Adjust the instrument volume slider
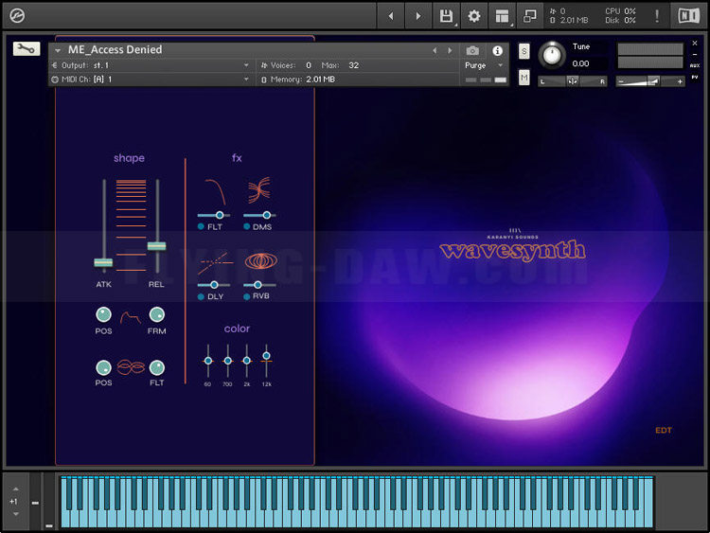Image resolution: width=710 pixels, height=533 pixels. click(650, 81)
